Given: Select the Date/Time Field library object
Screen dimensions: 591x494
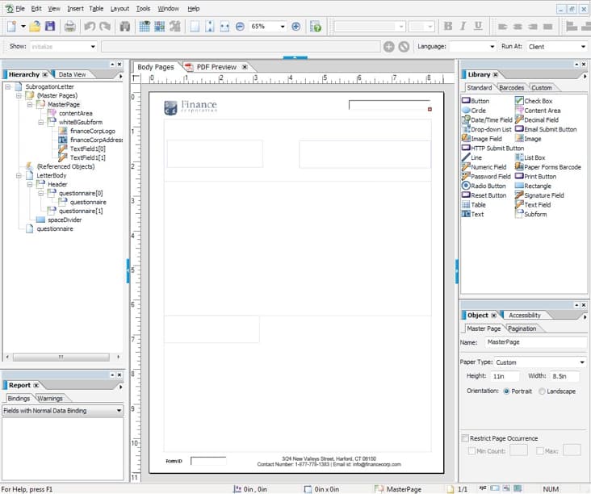Looking at the screenshot, I should coord(490,120).
